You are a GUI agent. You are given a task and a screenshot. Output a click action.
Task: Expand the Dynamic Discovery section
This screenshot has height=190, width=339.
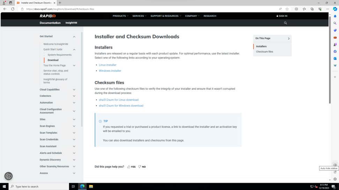[x=74, y=160]
